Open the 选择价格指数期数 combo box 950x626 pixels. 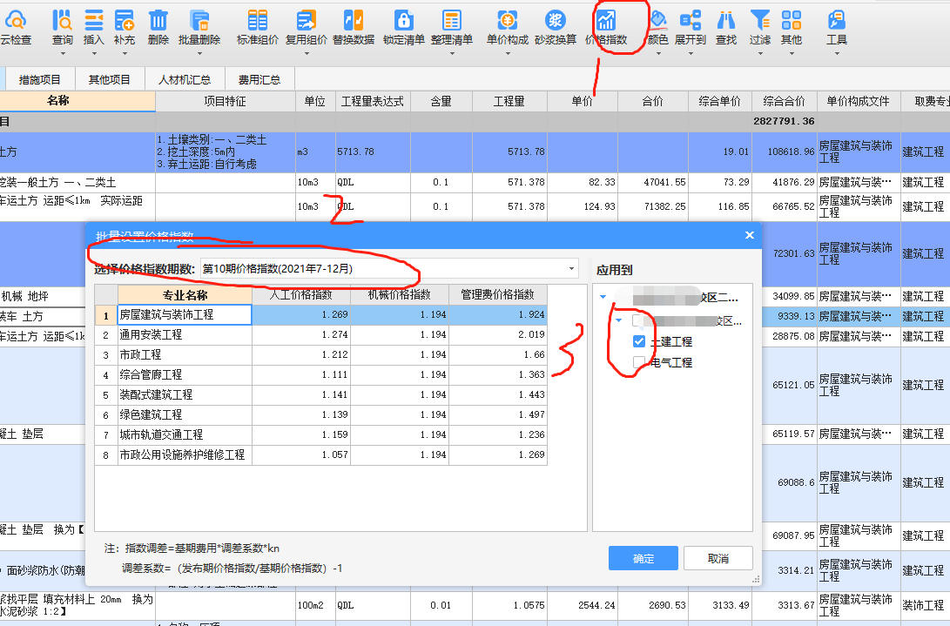pyautogui.click(x=389, y=268)
